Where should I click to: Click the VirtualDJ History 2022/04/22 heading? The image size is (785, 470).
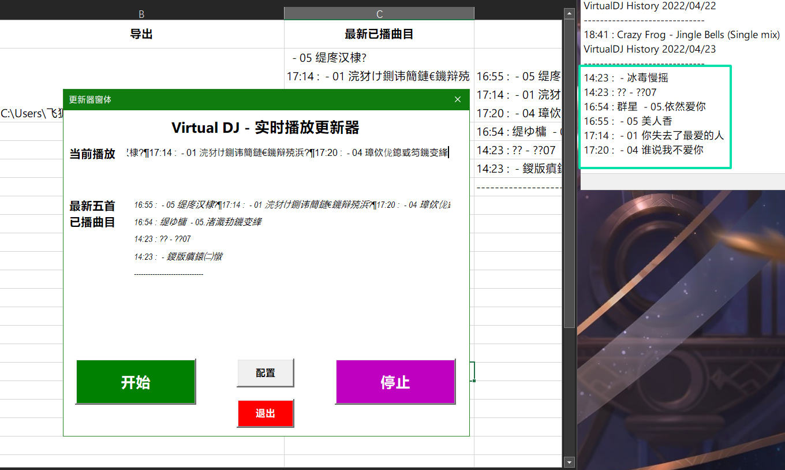(x=650, y=6)
